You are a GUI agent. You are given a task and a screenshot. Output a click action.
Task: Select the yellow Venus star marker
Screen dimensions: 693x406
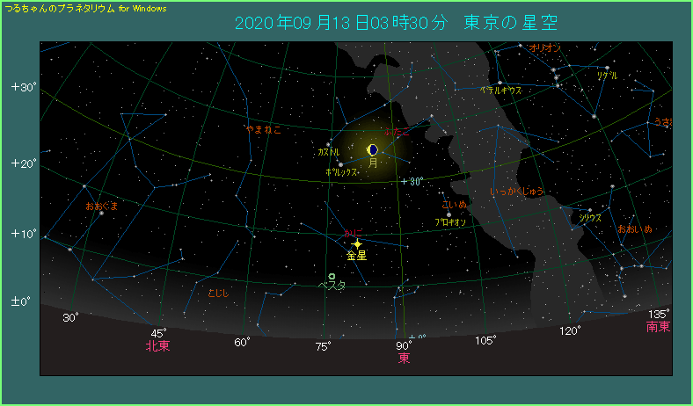coord(357,243)
